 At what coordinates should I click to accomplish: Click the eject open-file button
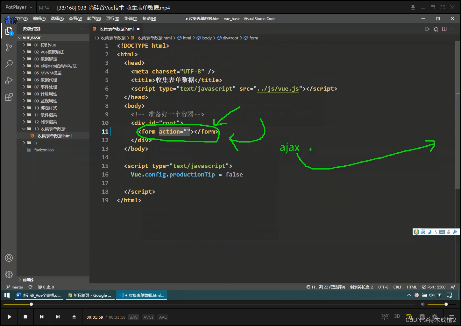74,317
